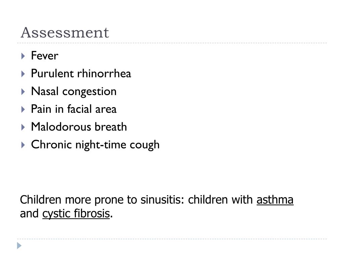Click the words 'children with' before asthma

pyautogui.click(x=220, y=200)
